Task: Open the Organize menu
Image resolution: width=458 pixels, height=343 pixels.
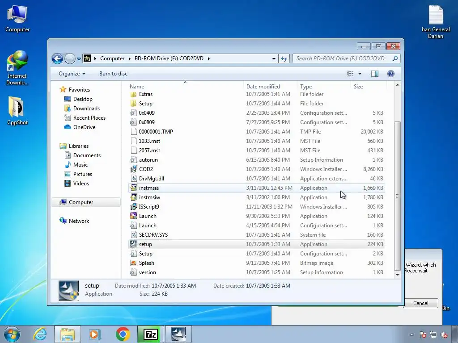Action: (x=72, y=74)
